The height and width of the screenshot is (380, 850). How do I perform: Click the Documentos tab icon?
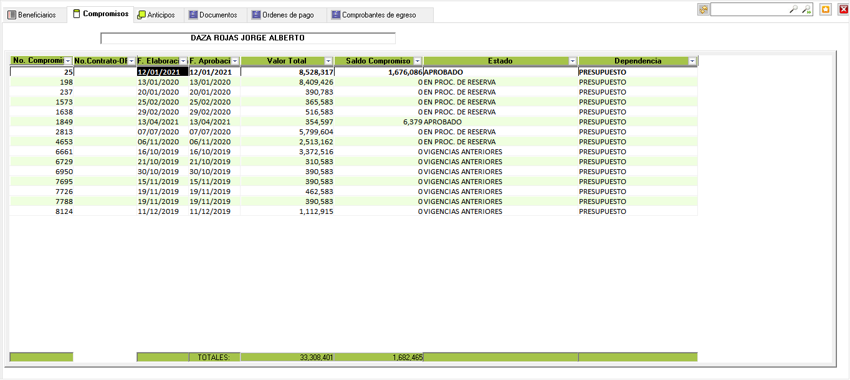(193, 15)
